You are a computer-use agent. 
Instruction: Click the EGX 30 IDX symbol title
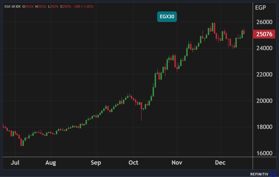[13, 6]
